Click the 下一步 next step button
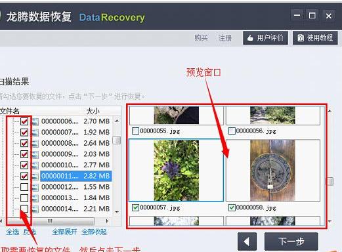Screen dimensions: 342x252 pos(291,241)
